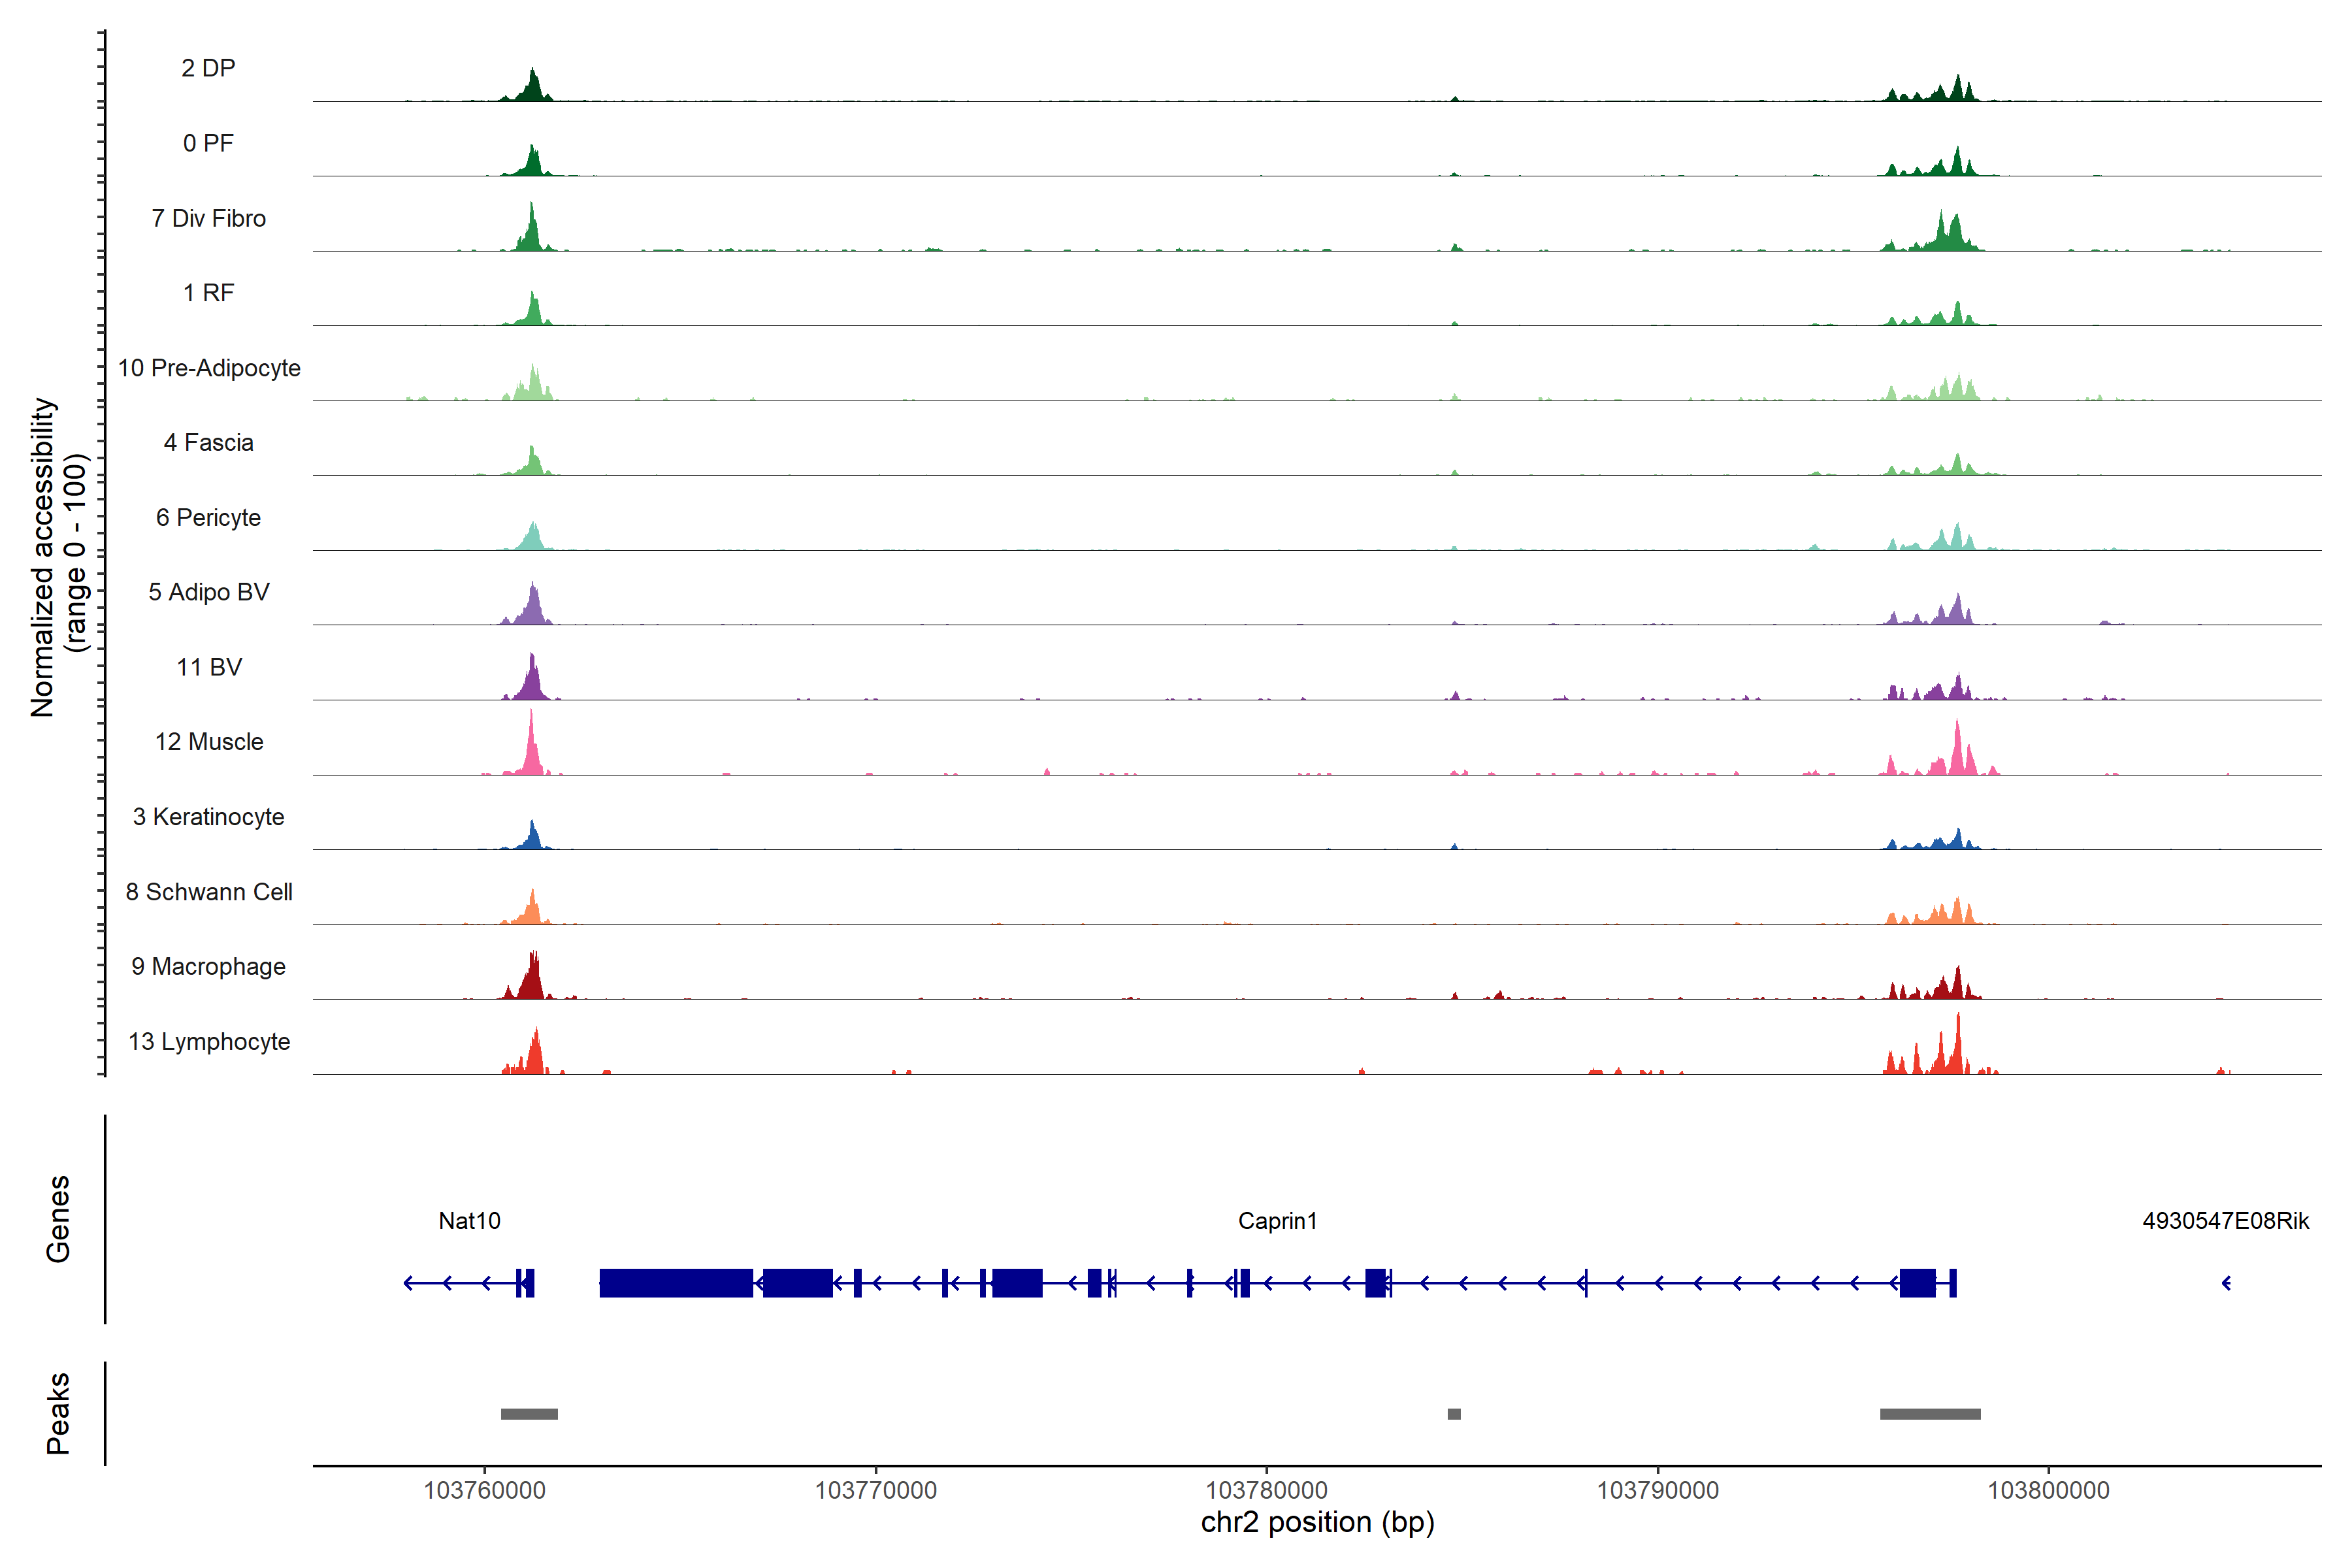
Task: Click the 10 Pre-Adipocyte label
Action: [x=209, y=368]
